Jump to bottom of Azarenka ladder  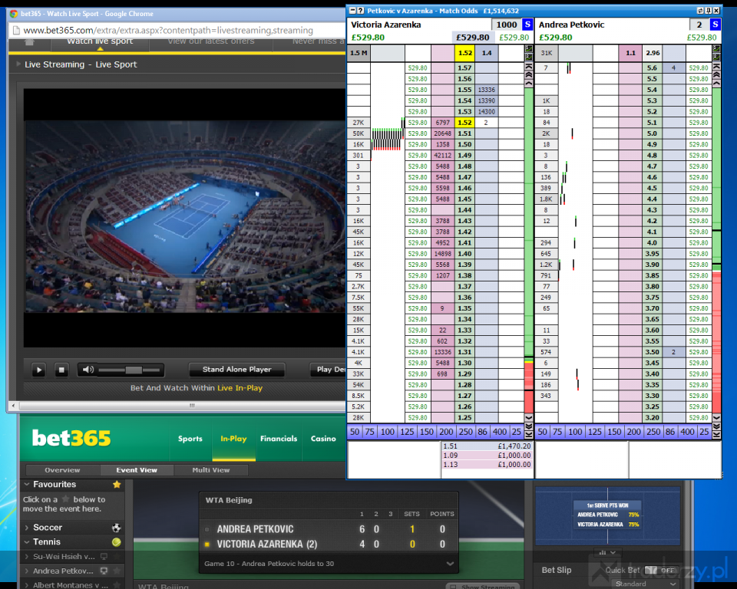(529, 435)
